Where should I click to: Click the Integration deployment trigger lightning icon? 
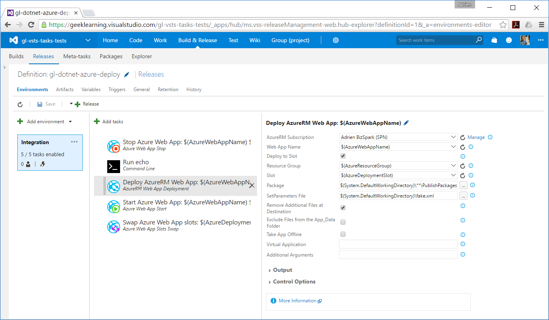[x=43, y=164]
